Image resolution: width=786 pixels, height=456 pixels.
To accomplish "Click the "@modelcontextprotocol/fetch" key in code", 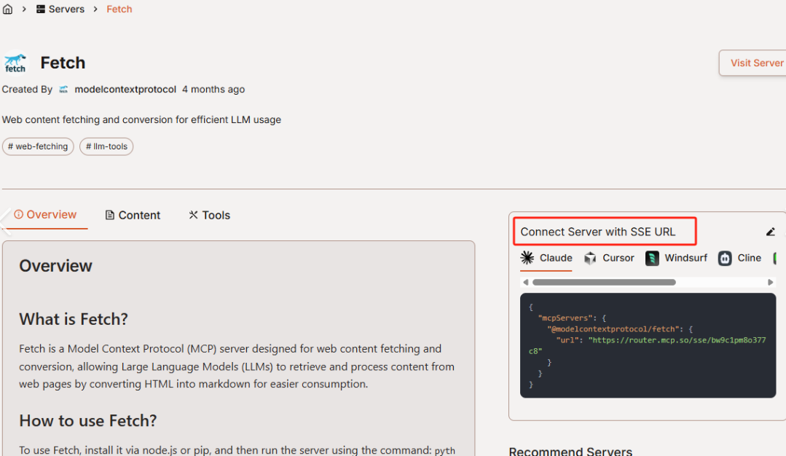I will tap(615, 329).
